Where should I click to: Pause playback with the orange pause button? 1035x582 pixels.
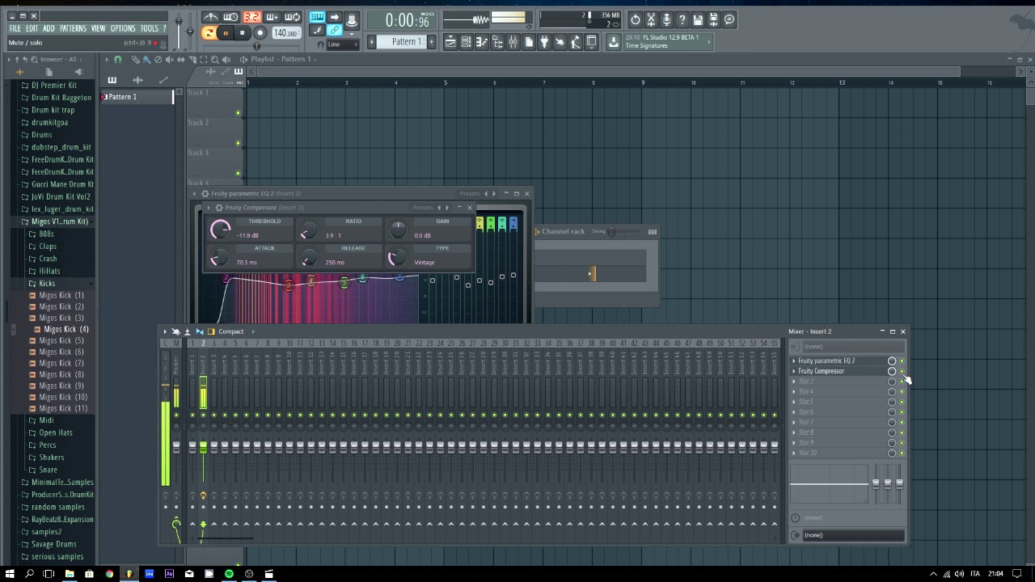pos(226,33)
